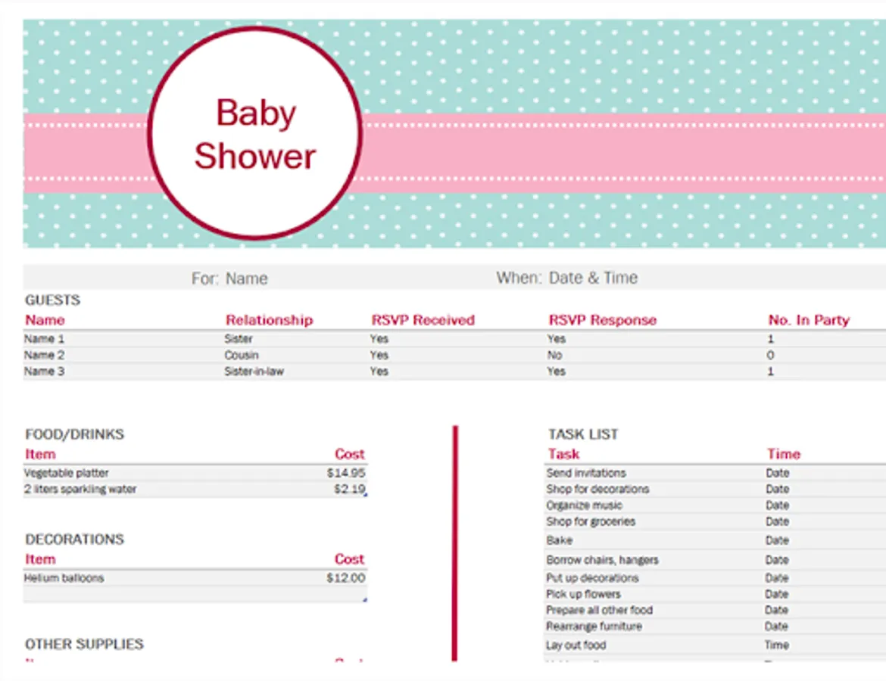
Task: Select the 'Date' cell for Bake
Action: [777, 541]
